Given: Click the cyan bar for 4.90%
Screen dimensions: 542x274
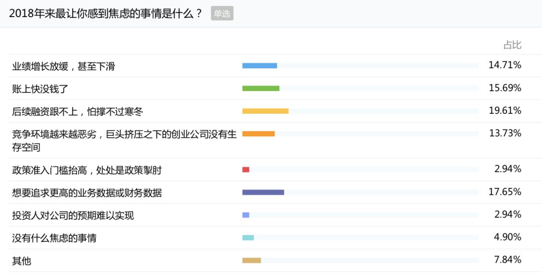Looking at the screenshot, I should 248,237.
